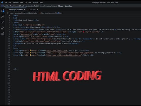Open the Selection menu
Image resolution: width=141 pixels, height=106 pixels.
(16, 2)
